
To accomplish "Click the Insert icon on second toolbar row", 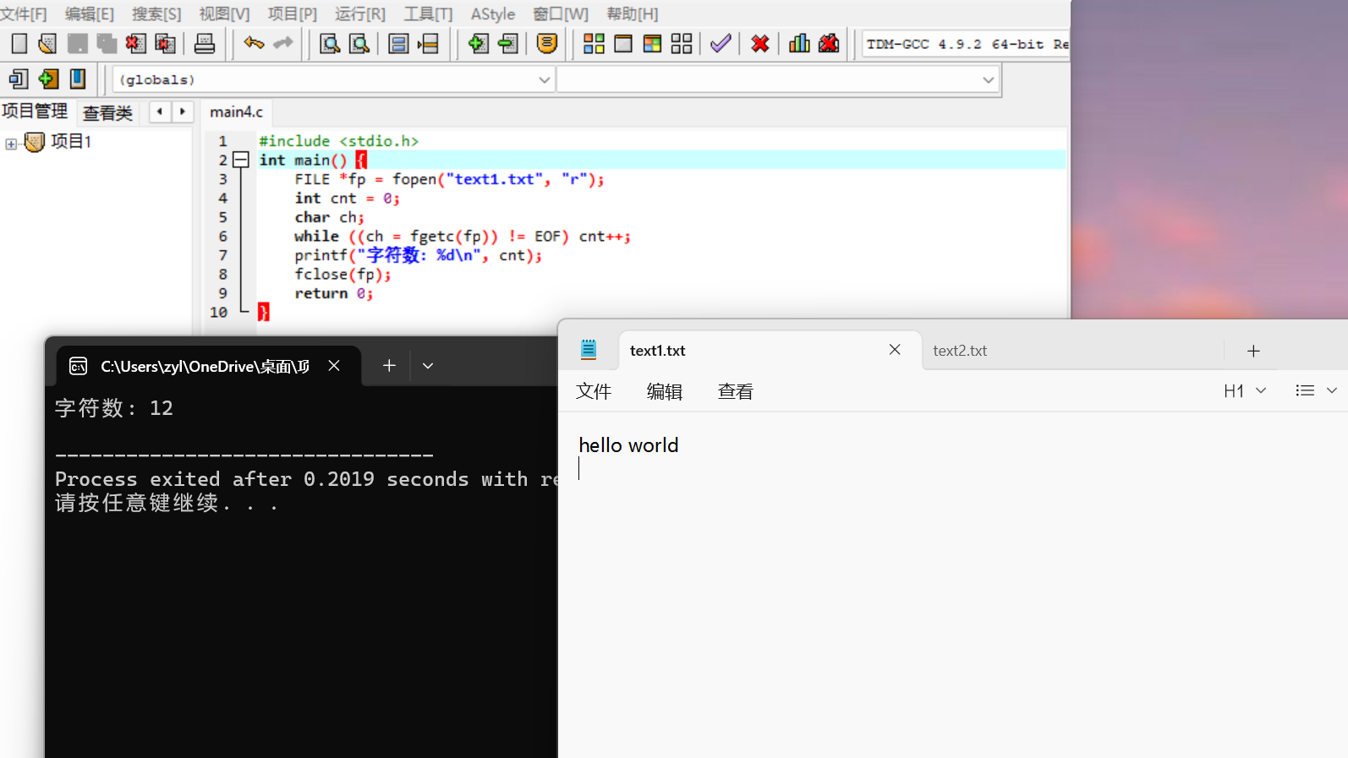I will pos(19,79).
